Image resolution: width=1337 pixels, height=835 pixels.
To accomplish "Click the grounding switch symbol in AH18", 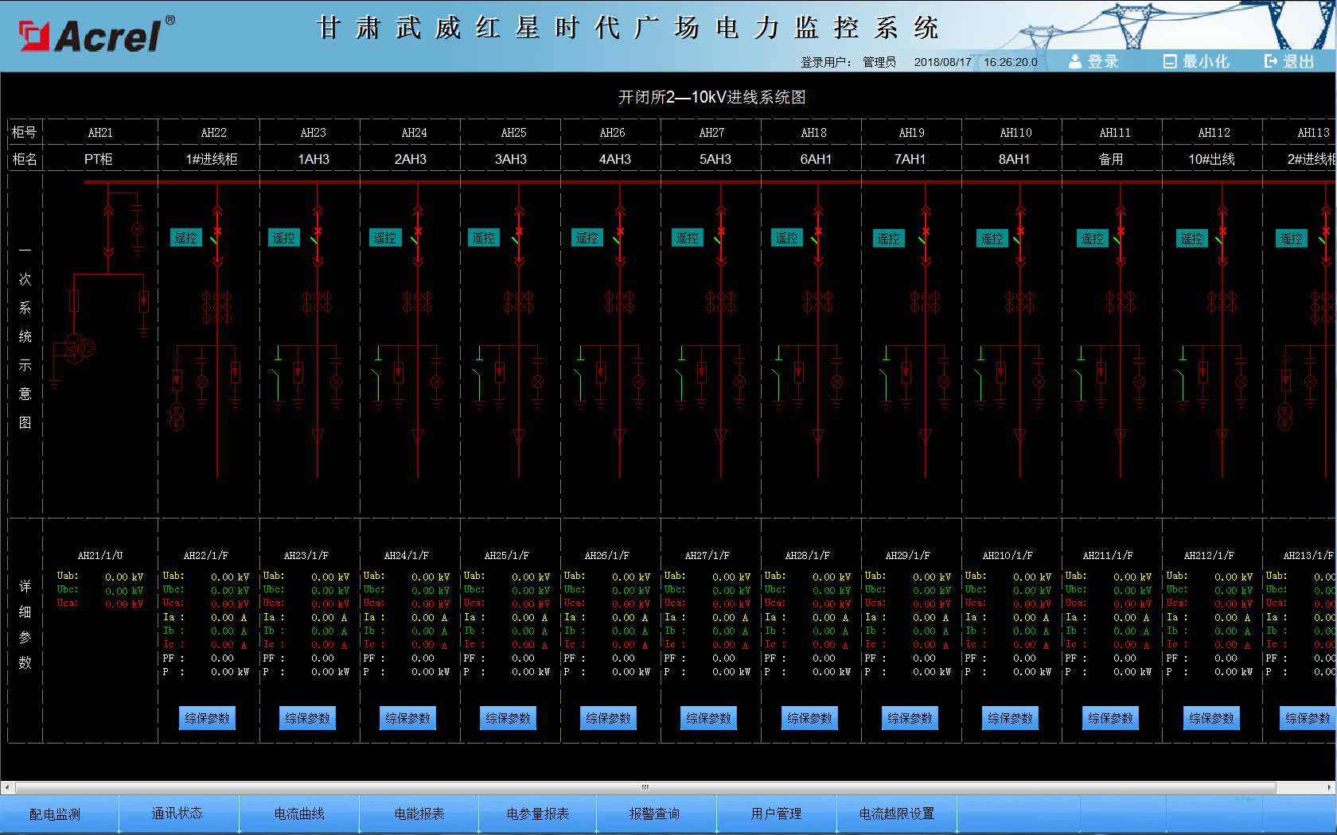I will [779, 378].
